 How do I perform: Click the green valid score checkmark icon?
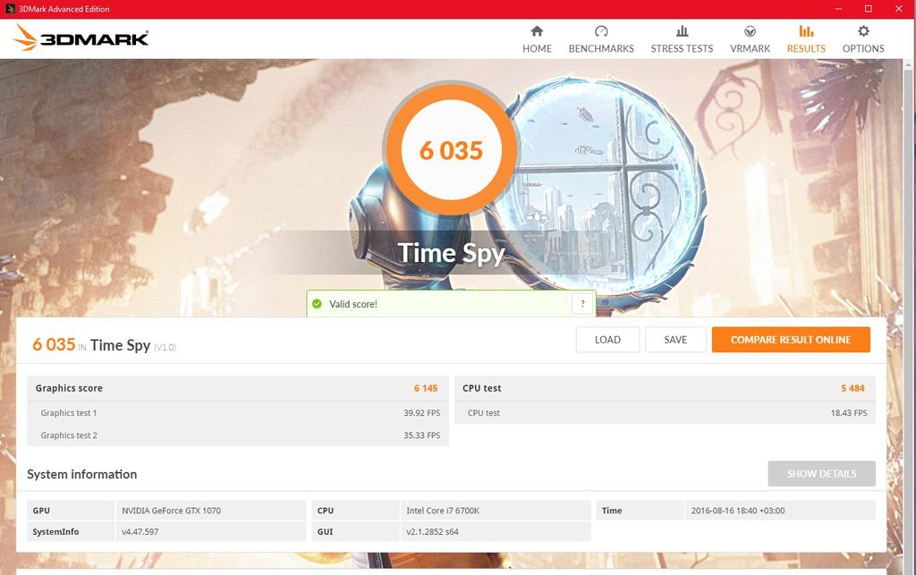(318, 303)
